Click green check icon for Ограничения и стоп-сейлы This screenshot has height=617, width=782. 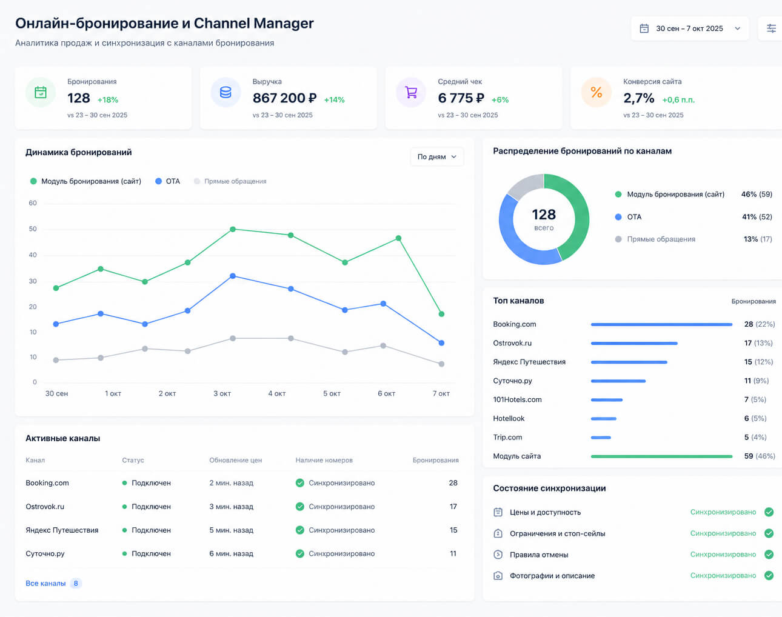[769, 533]
